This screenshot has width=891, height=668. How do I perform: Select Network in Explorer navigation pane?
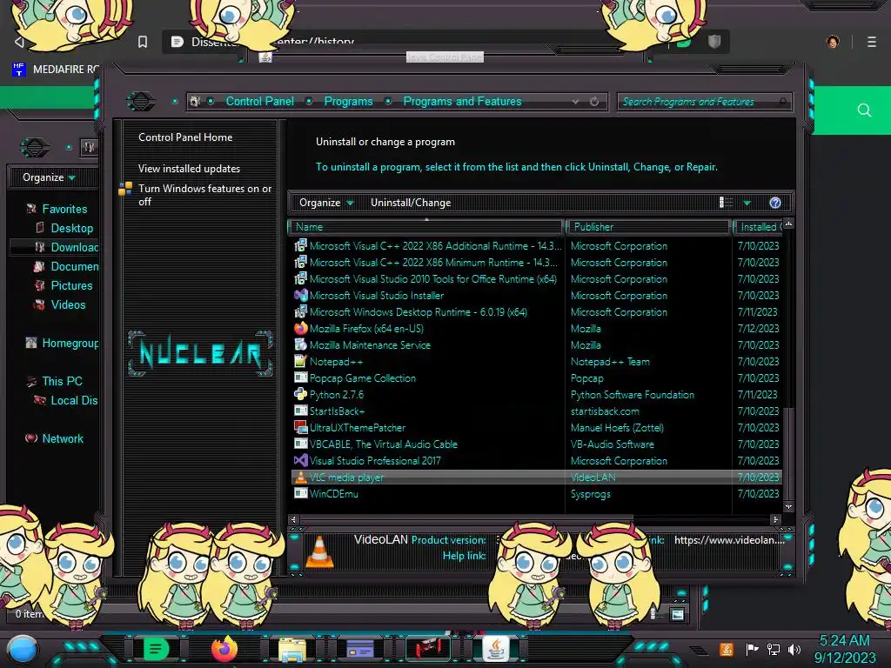coord(63,438)
